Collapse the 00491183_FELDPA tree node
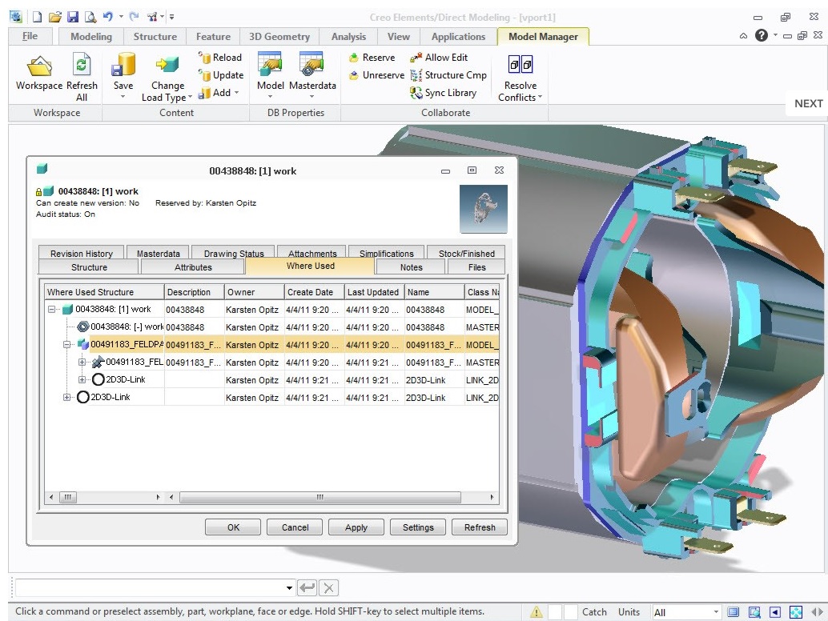 tap(67, 345)
